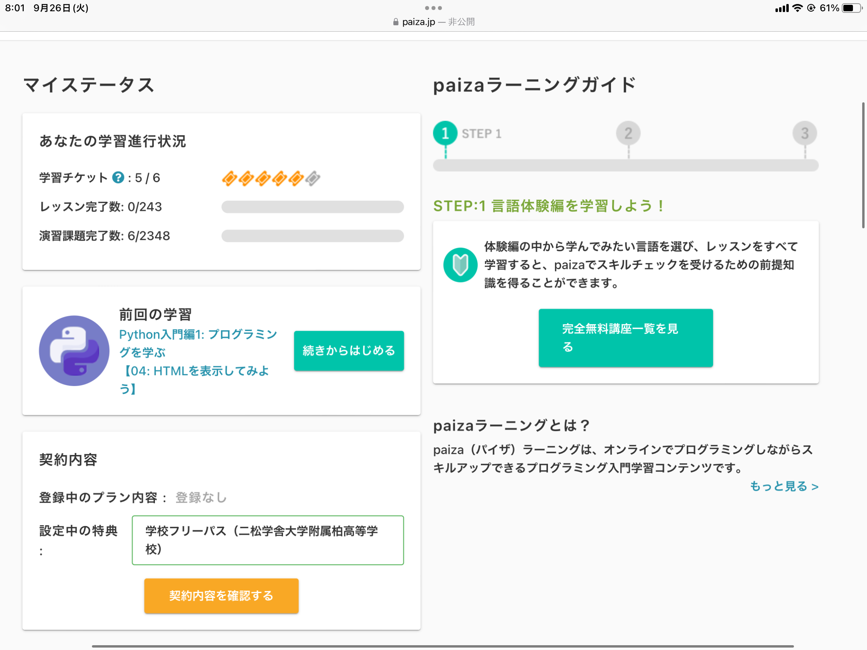Click 完全無料講座一覧を見る button
867x650 pixels.
[x=626, y=338]
